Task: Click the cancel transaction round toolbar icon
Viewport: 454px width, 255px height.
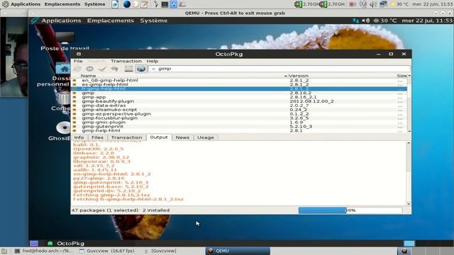Action: (90, 69)
